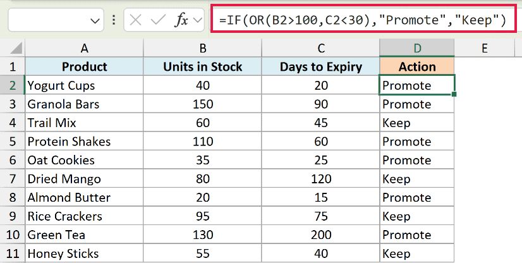
Task: Click the Enter checkmark formula icon
Action: 158,20
